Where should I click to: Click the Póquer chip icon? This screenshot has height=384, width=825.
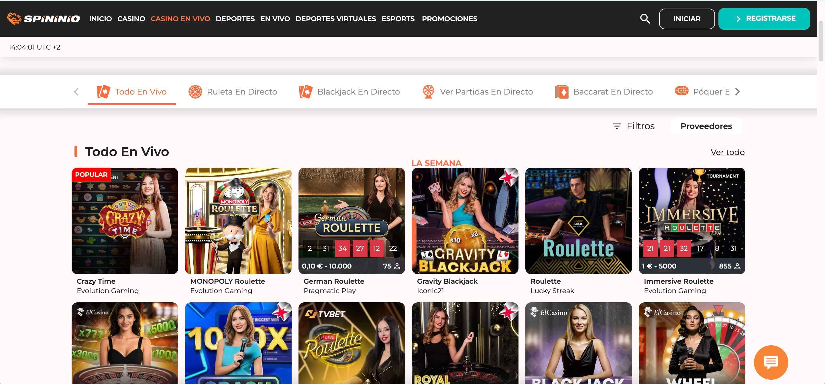click(x=681, y=91)
